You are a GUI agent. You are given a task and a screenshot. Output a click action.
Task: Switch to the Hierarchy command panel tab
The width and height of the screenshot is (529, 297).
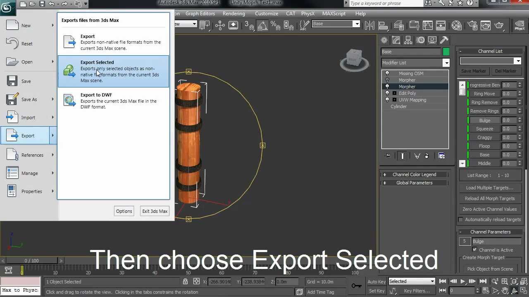pos(408,40)
